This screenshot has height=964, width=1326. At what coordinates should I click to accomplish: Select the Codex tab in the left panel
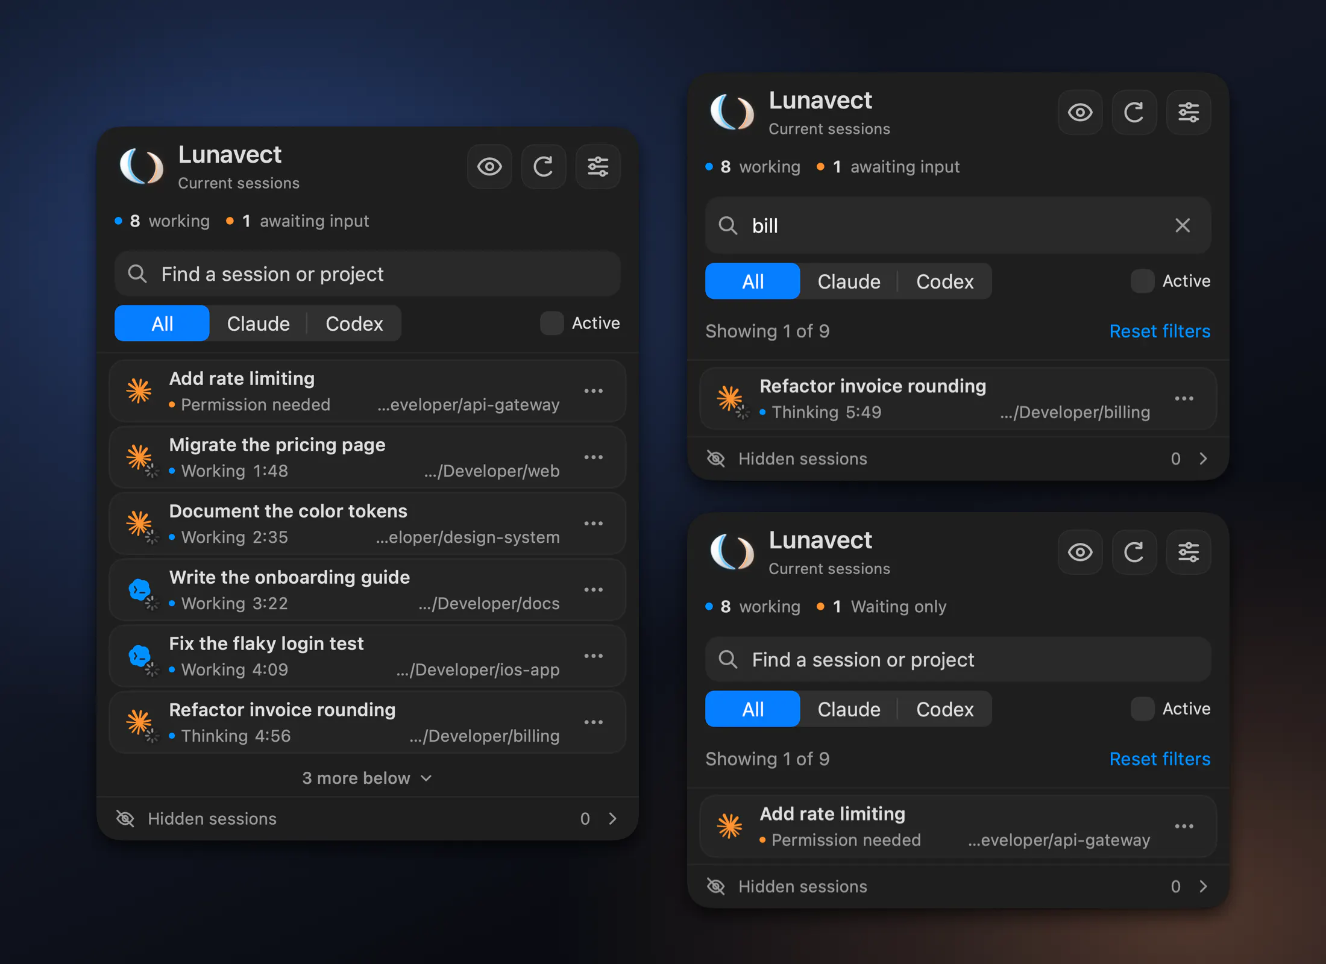point(354,324)
